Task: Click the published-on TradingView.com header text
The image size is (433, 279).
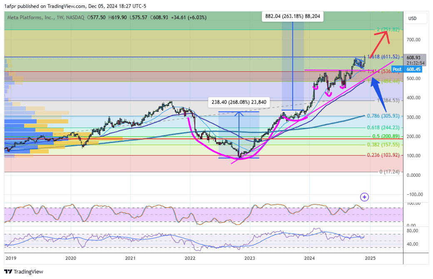Action: click(75, 6)
